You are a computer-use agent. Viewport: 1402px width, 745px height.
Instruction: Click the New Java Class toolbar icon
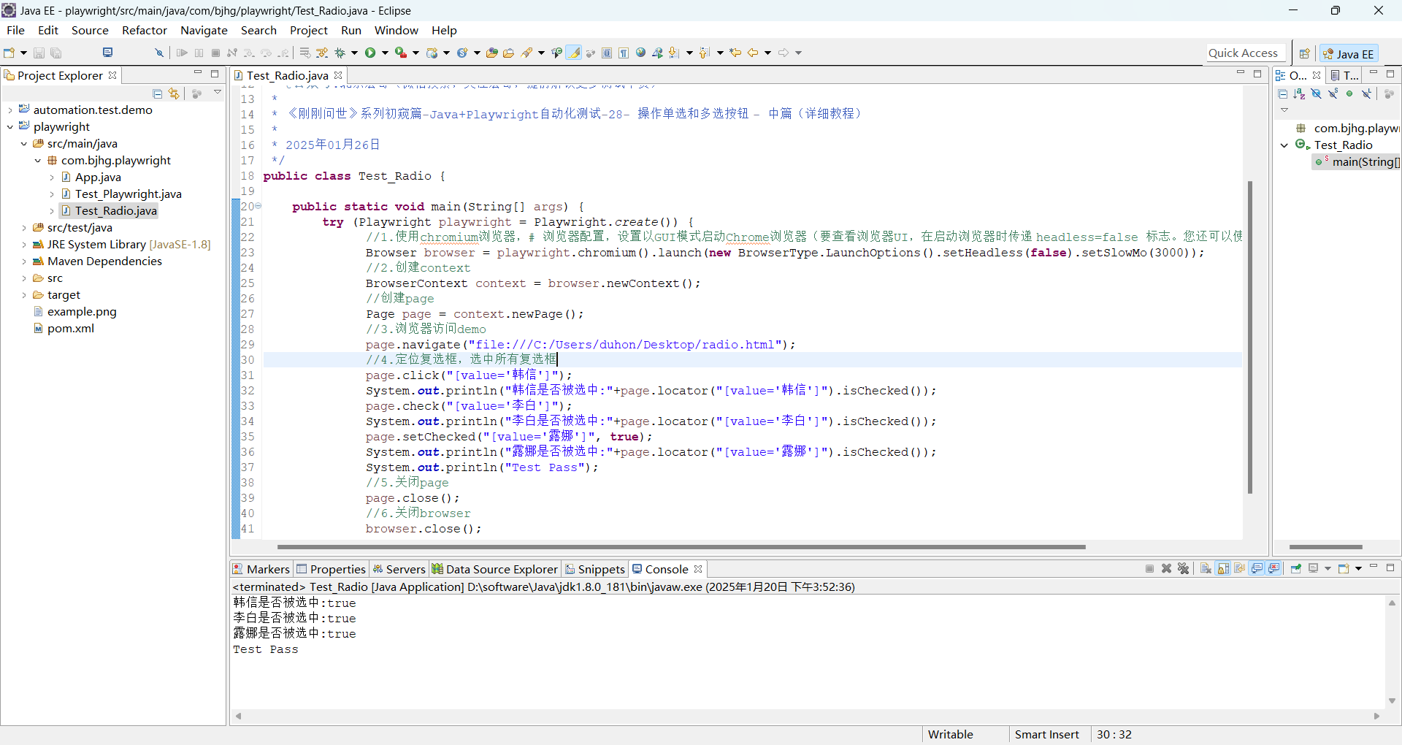pos(461,53)
